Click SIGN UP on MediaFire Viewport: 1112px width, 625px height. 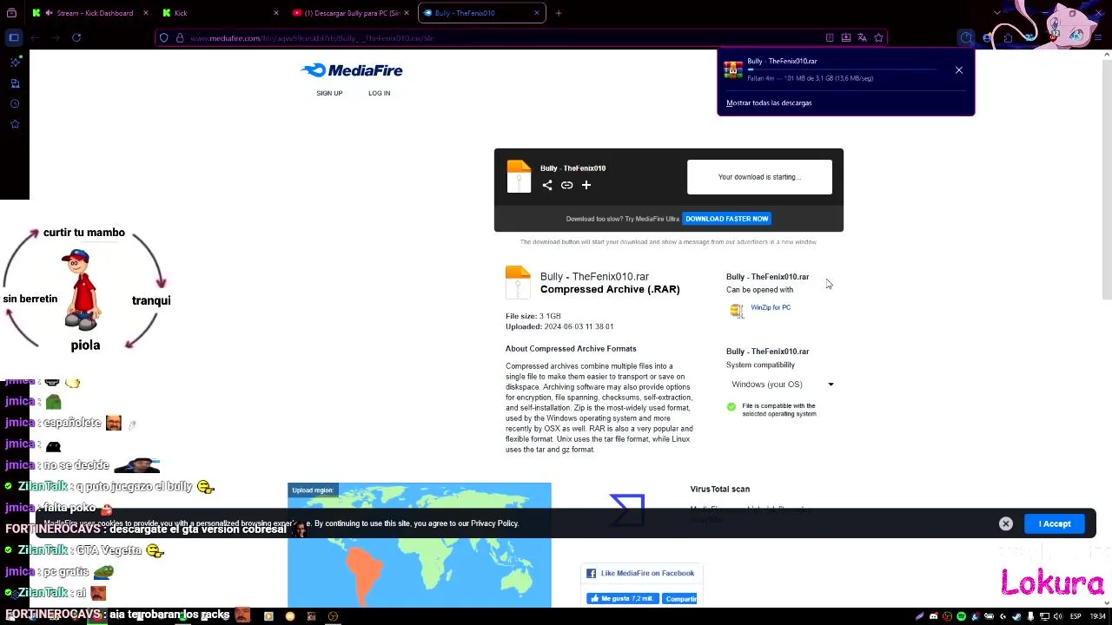point(329,93)
